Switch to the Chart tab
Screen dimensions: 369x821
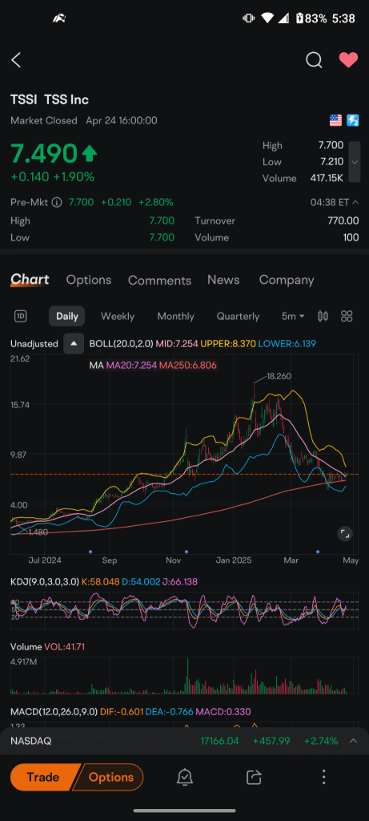tap(30, 280)
